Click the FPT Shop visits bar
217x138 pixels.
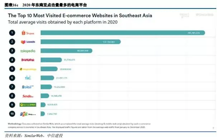point(43,114)
